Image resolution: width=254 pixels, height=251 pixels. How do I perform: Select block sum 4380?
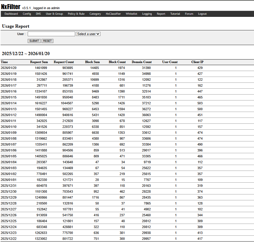click(x=95, y=138)
